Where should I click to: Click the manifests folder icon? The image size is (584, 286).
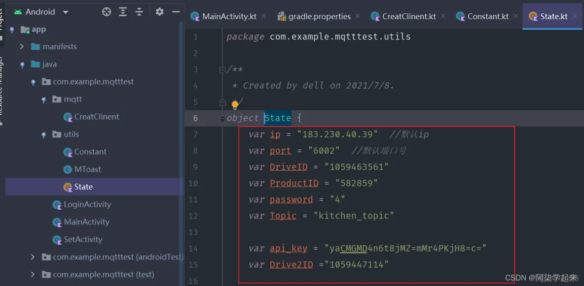tap(36, 46)
